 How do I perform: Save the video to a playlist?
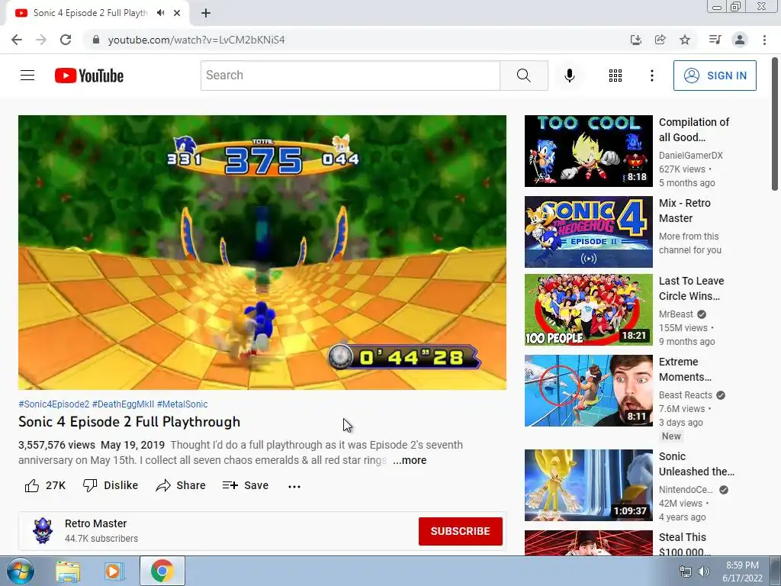[x=246, y=485]
